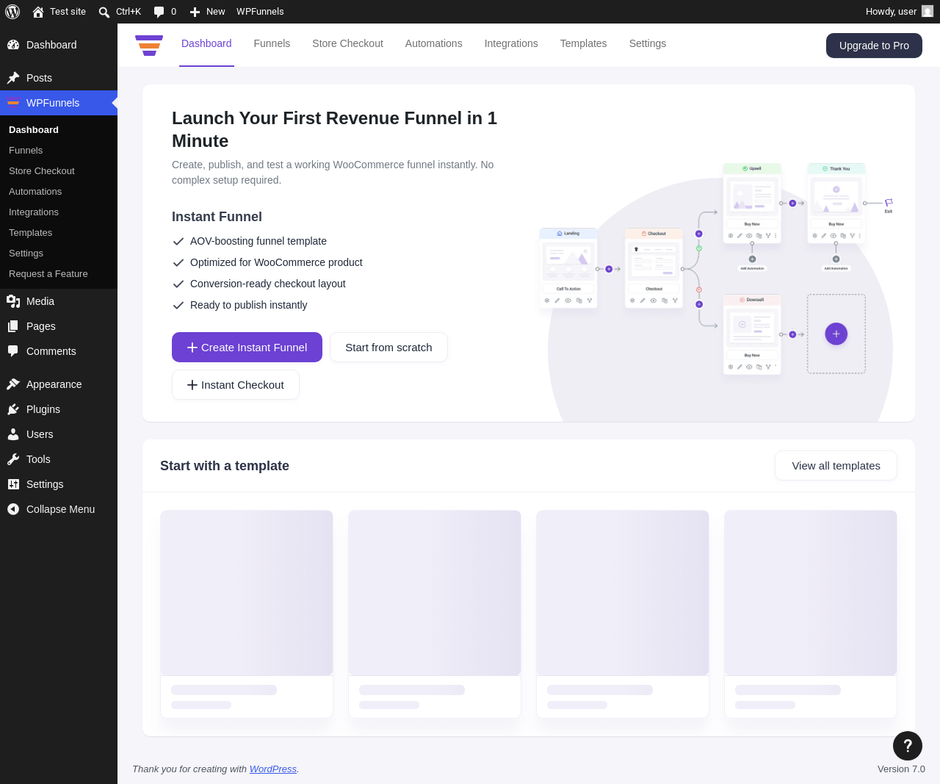
Task: Open the Ctrl+K search command palette
Action: 120,12
